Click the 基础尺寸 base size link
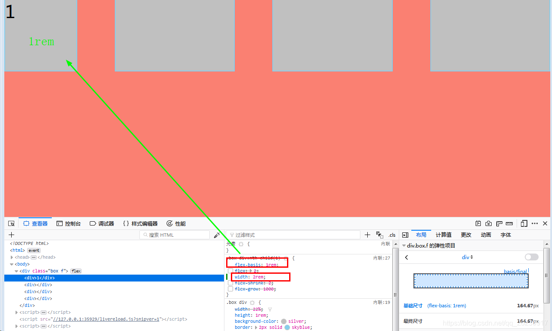Image resolution: width=552 pixels, height=331 pixels. tap(413, 306)
